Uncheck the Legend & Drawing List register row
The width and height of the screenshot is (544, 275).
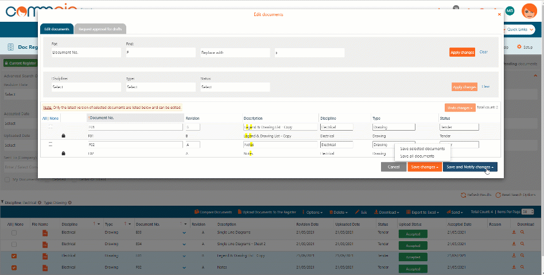pos(14,256)
